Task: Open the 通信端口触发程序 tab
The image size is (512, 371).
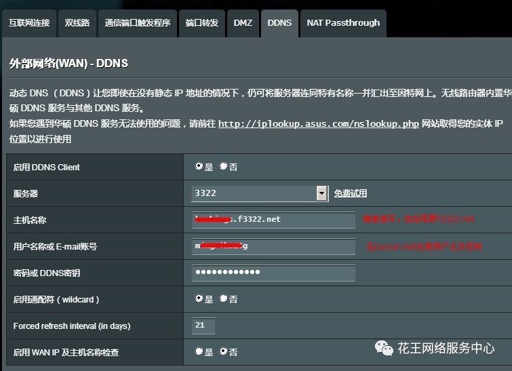Action: click(138, 23)
